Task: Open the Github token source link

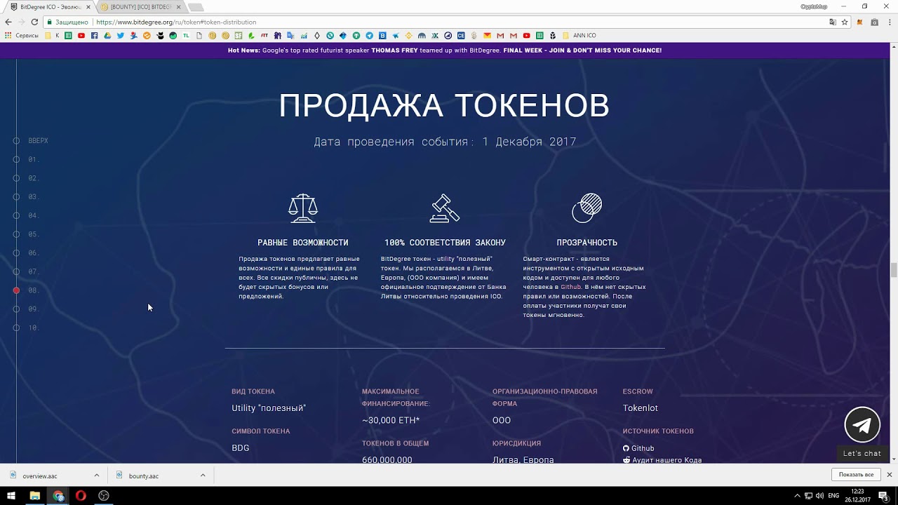Action: tap(638, 448)
